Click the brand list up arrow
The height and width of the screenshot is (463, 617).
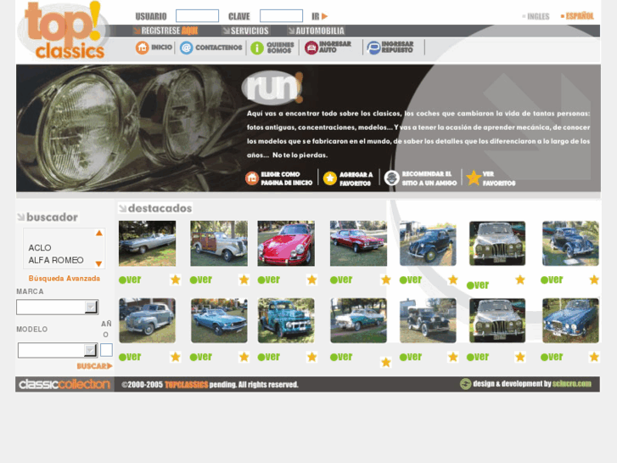(x=99, y=234)
